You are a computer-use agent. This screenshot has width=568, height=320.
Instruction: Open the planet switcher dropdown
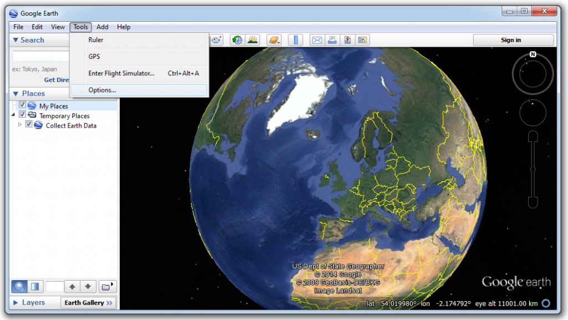274,40
